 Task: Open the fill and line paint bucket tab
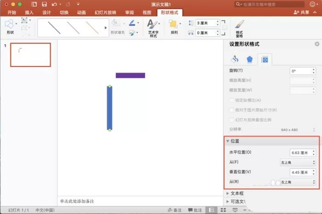click(235, 59)
